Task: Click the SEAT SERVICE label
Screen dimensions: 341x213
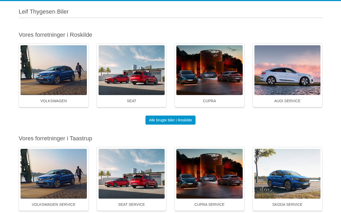Action: pos(132,204)
